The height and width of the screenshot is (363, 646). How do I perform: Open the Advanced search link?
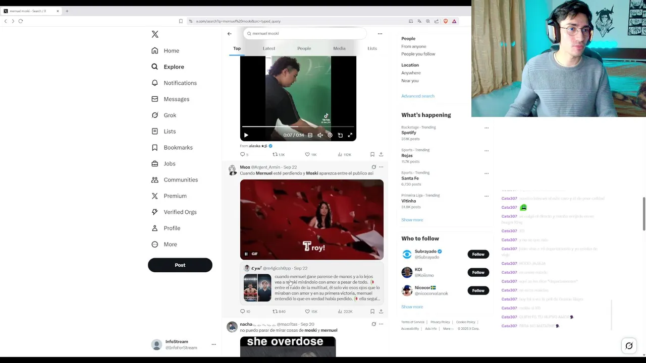(x=417, y=96)
